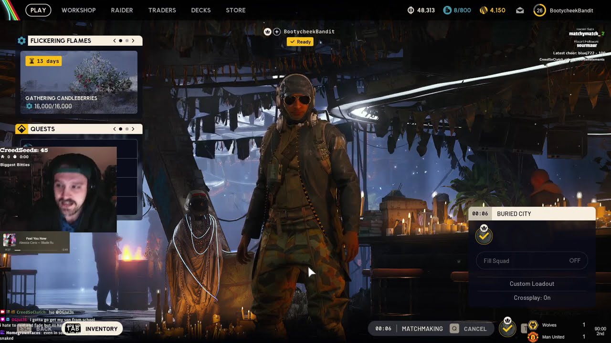The height and width of the screenshot is (343, 611).
Task: Toggle Crossplay: On setting
Action: (x=532, y=298)
